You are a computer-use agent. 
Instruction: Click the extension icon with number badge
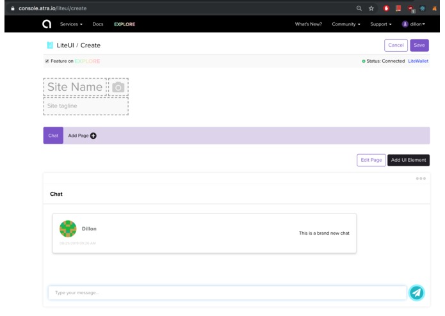(411, 9)
